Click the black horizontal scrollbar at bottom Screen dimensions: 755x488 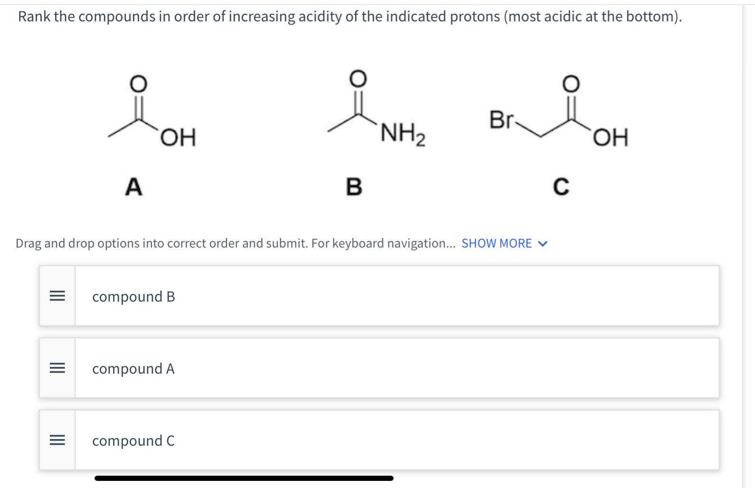pyautogui.click(x=245, y=478)
